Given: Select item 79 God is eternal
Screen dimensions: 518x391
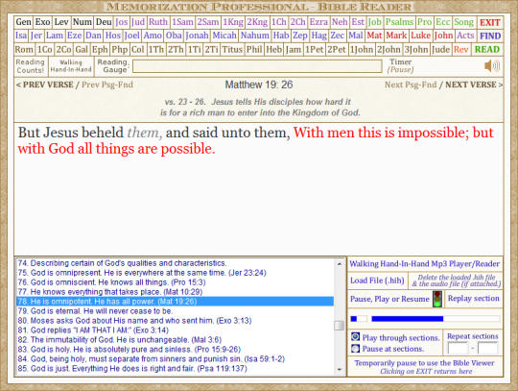Looking at the screenshot, I should 176,311.
